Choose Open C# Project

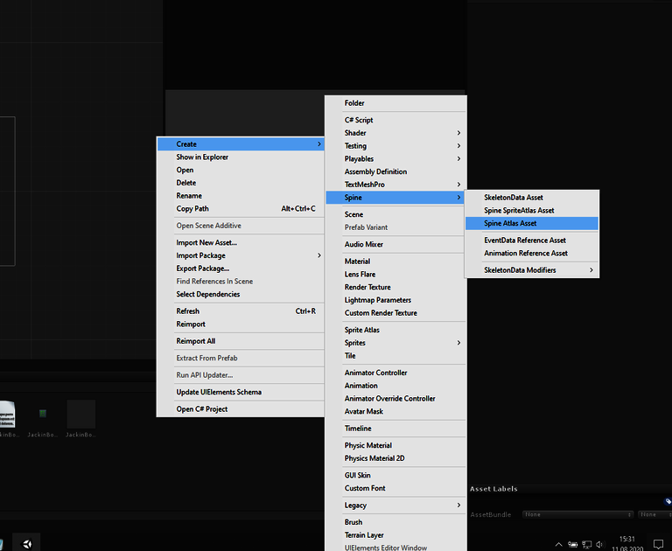pyautogui.click(x=241, y=409)
